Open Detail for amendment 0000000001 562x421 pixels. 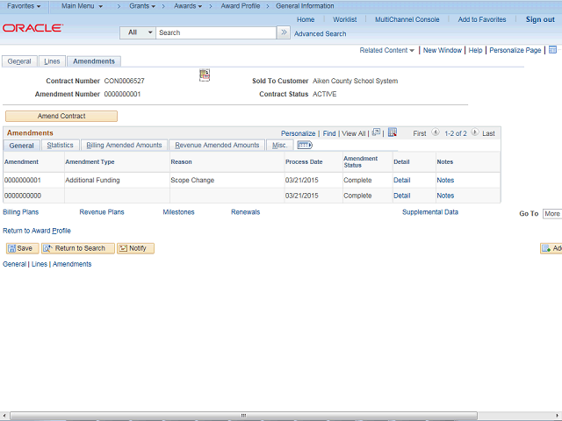pos(402,180)
